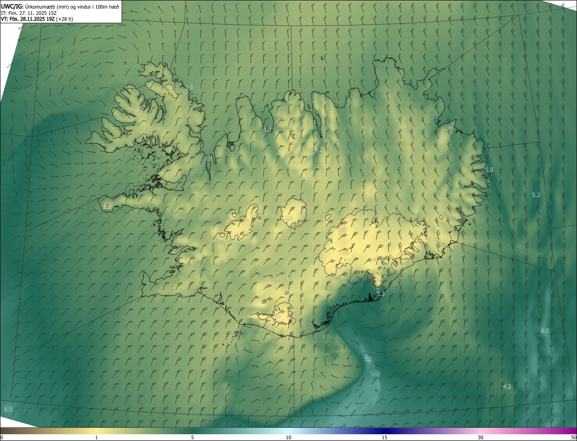Click the VT: Fös. 28.11.2025 19Z line
The width and height of the screenshot is (577, 441).
pyautogui.click(x=37, y=19)
